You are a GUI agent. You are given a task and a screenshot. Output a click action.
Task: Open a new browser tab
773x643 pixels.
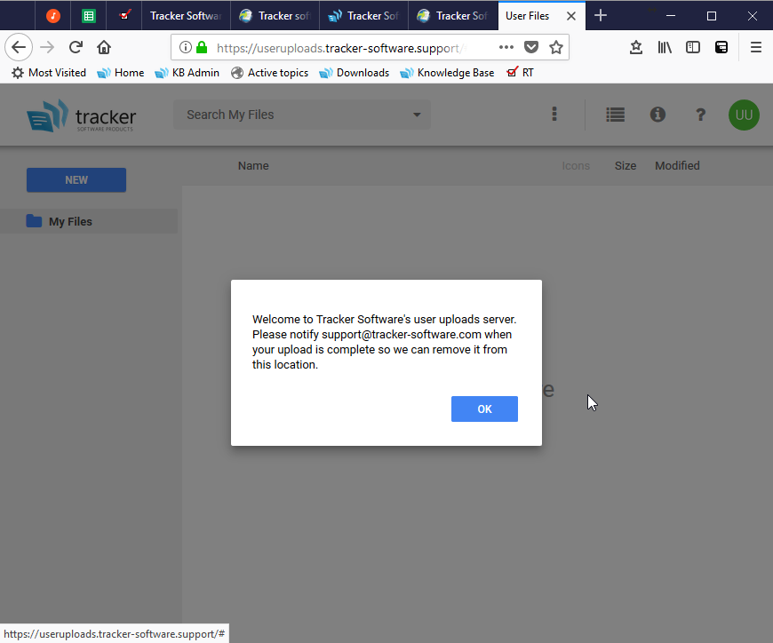coord(601,16)
